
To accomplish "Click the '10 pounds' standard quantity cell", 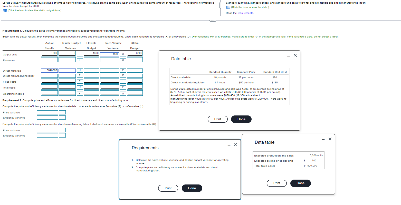I will pyautogui.click(x=220, y=77).
